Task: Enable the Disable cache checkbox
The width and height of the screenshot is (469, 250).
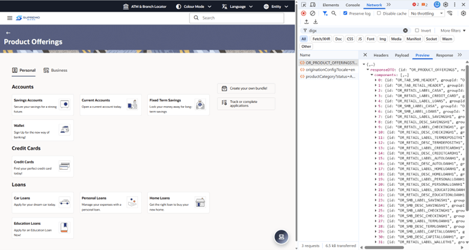Action: [x=379, y=13]
